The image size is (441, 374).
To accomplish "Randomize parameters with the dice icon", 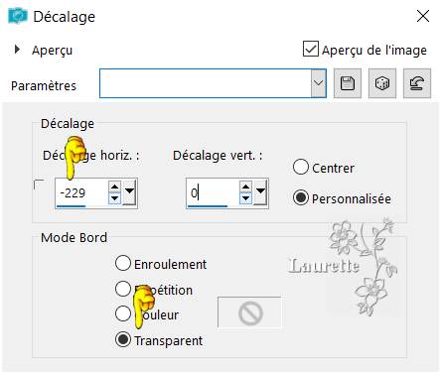I will [x=382, y=83].
